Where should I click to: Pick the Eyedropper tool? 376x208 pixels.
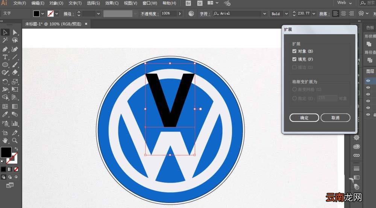tap(5, 114)
